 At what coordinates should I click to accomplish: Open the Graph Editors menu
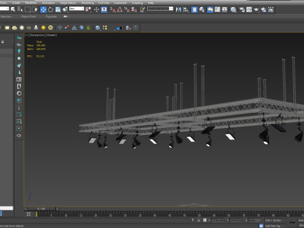point(68,3)
